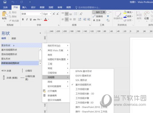Screen dimensions: 153x113
Task: Click the Redo icon in quick access
Action: (22, 2)
